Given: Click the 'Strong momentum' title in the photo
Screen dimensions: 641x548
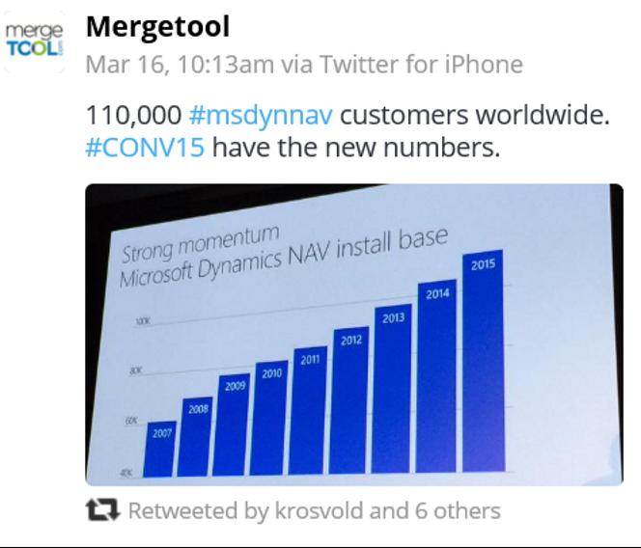Looking at the screenshot, I should coord(200,244).
